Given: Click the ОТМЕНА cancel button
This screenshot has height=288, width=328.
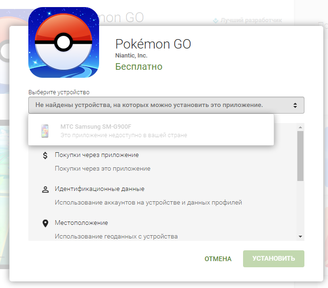Looking at the screenshot, I should click(218, 259).
